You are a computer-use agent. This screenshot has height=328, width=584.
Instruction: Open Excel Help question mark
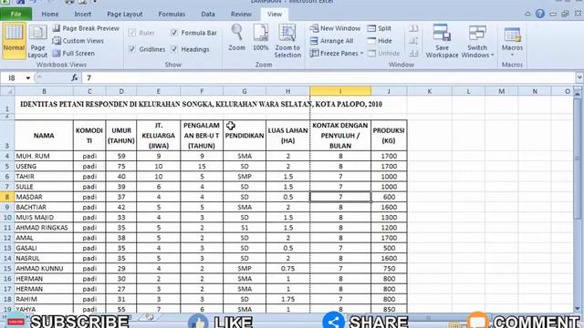540,14
